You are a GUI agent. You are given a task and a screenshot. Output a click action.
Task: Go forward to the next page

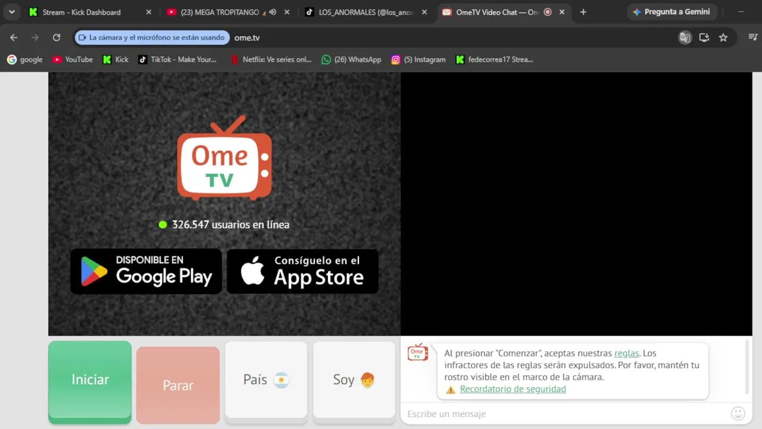[35, 38]
